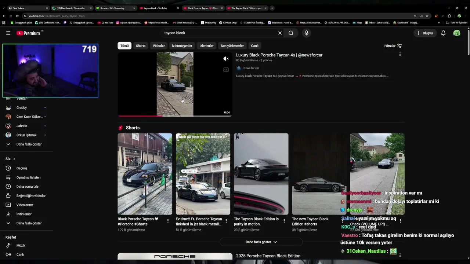470x264 pixels.
Task: Open the News for car channel
Action: pos(251,68)
